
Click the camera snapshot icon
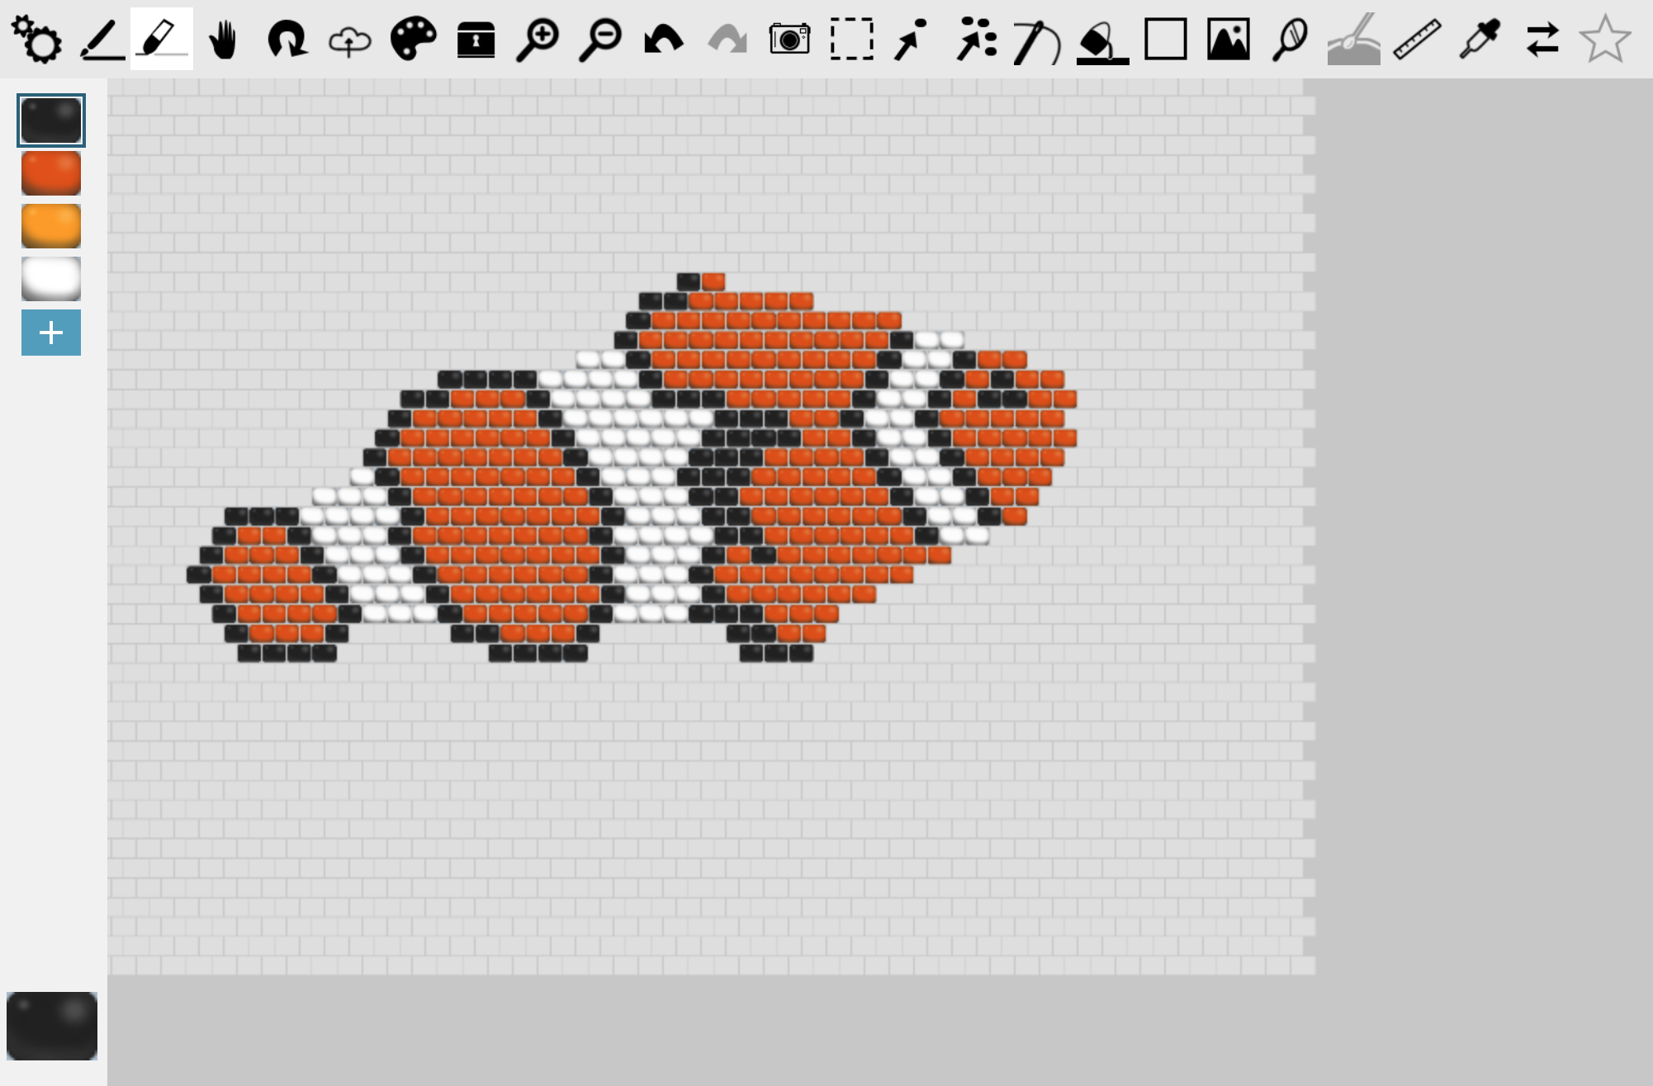pyautogui.click(x=789, y=39)
